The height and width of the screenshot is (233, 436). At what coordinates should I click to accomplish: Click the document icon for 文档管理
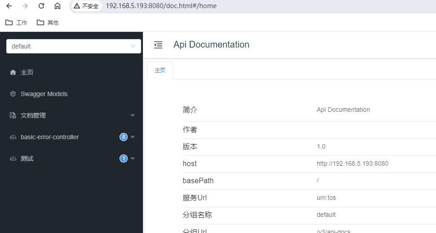click(13, 115)
